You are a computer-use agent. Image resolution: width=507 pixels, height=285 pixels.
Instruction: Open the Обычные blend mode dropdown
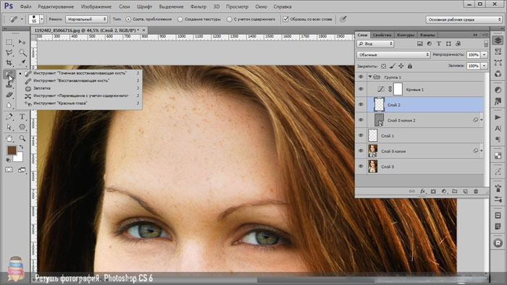coord(393,55)
